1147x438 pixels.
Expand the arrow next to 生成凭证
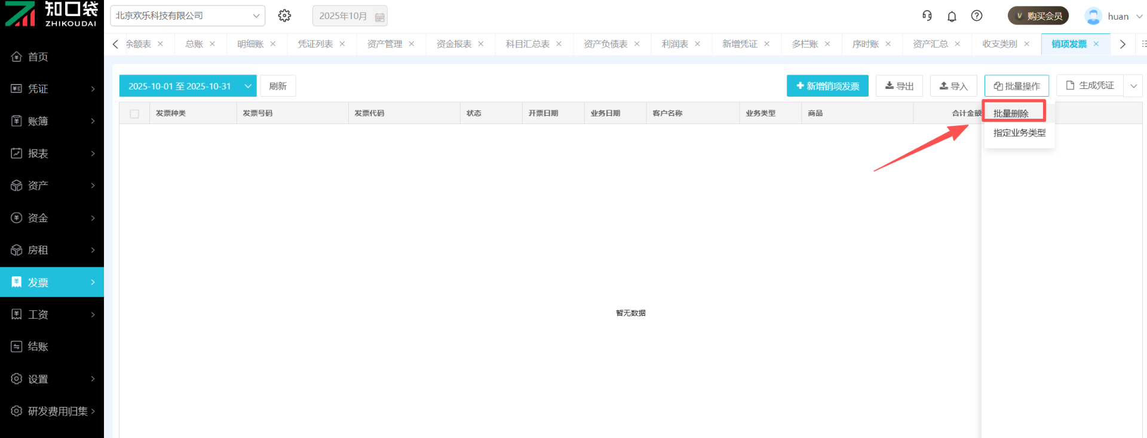click(1133, 86)
